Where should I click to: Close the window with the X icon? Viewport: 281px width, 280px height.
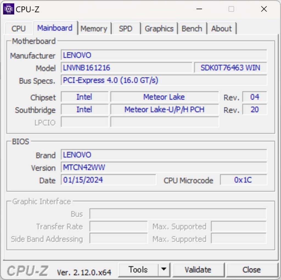[264, 9]
